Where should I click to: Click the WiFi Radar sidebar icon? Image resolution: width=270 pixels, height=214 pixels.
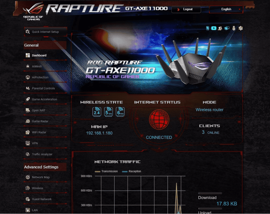[x=28, y=132]
